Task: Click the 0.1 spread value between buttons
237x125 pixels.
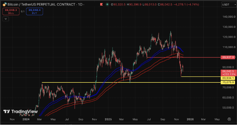Action: pyautogui.click(x=22, y=11)
